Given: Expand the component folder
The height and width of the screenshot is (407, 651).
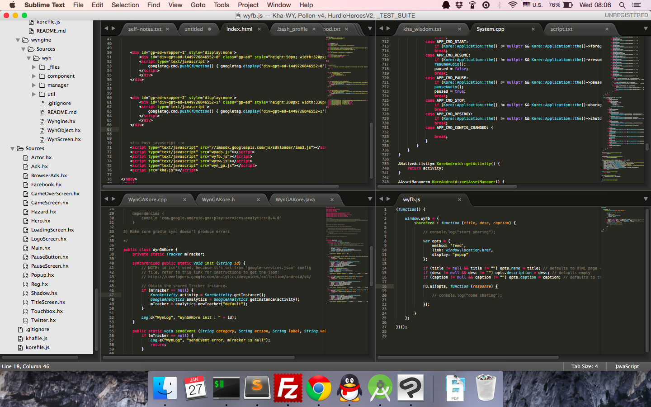Looking at the screenshot, I should [x=34, y=76].
